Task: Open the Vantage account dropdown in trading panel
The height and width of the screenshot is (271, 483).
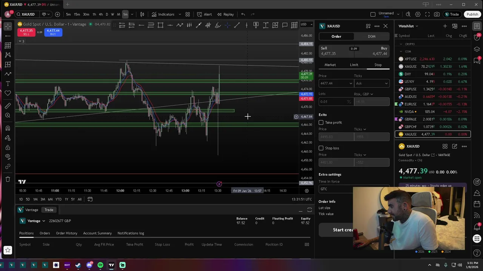Action: pos(33,221)
